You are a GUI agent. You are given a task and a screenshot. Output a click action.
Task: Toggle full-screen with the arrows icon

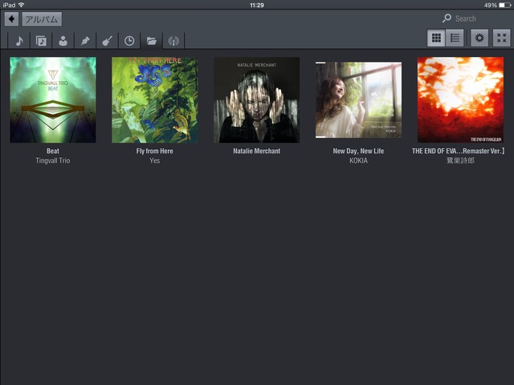501,38
